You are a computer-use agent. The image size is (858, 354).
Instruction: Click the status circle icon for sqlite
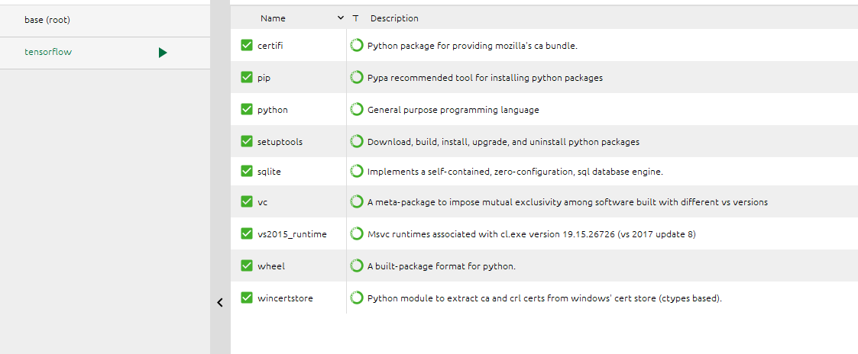click(x=356, y=172)
